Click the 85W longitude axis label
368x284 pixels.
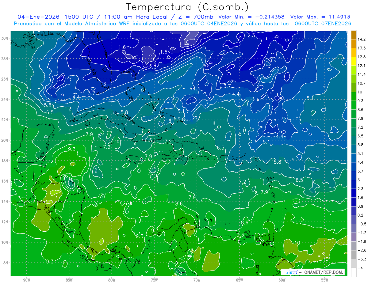tap(69, 280)
